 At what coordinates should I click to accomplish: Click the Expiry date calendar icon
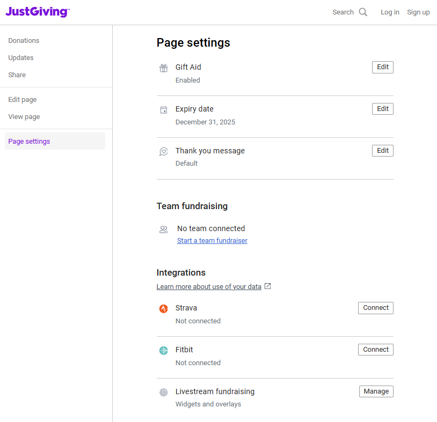pyautogui.click(x=164, y=110)
